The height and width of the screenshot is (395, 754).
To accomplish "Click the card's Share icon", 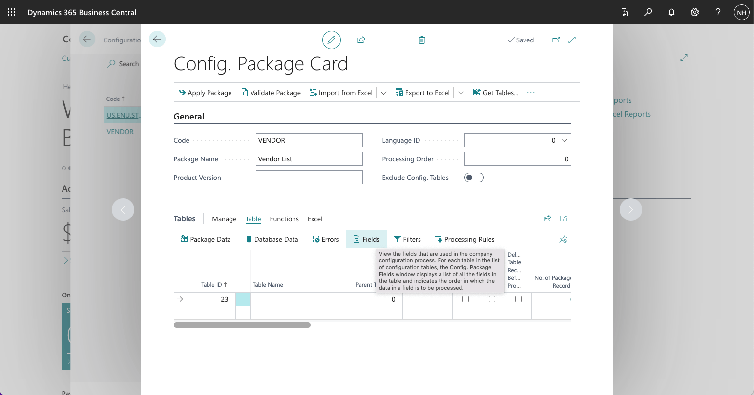I will coord(361,40).
